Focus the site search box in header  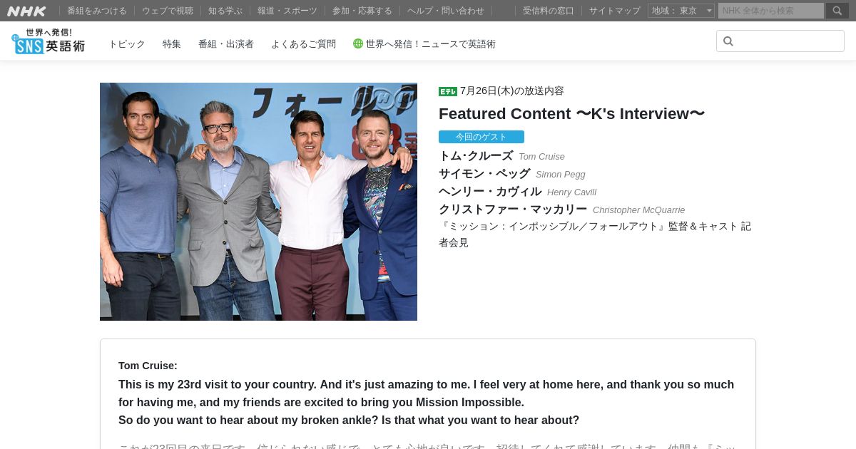coord(780,41)
